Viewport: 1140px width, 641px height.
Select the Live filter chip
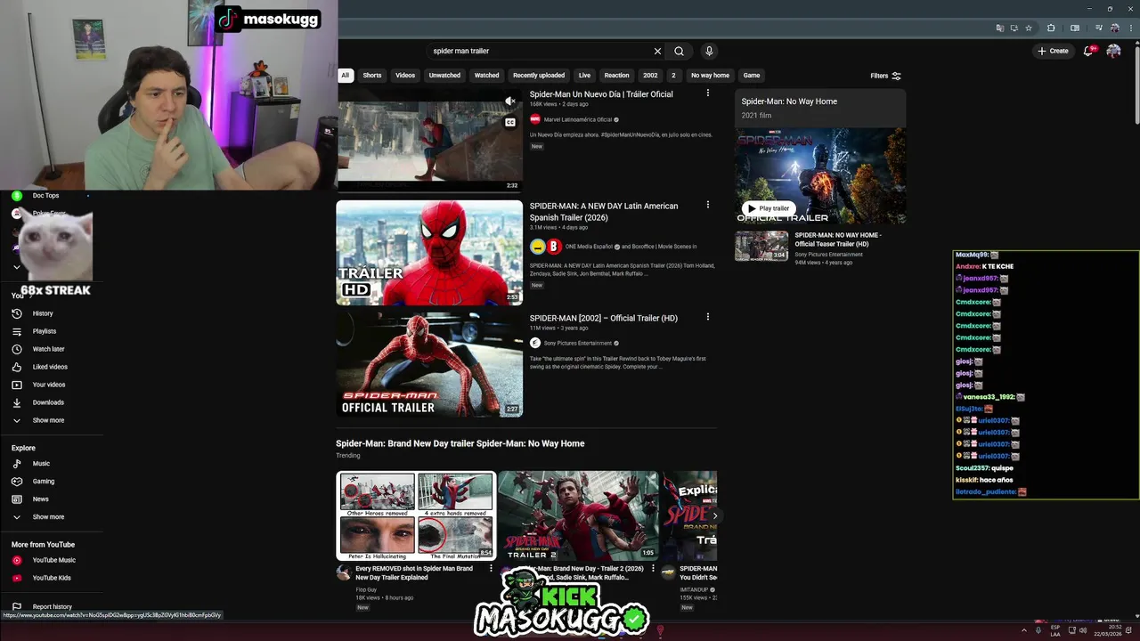[584, 76]
